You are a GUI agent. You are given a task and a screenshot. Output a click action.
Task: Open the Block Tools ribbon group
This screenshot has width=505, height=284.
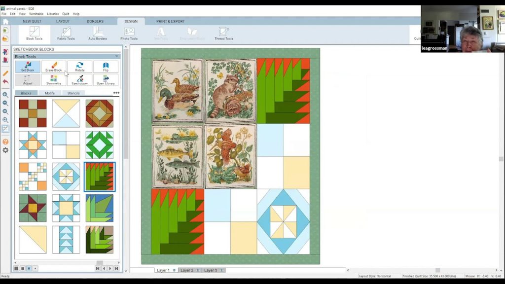34,34
